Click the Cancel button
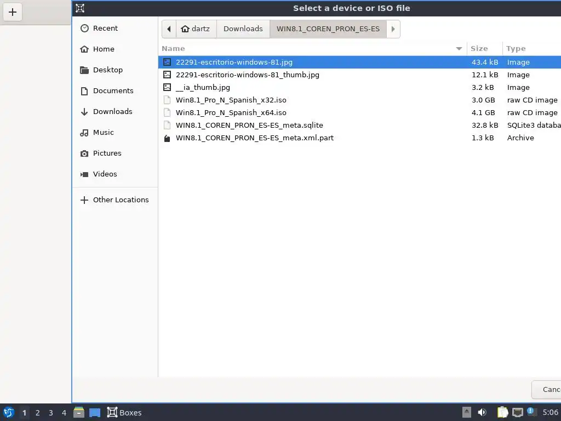Screen dimensions: 561x421 click(547, 390)
